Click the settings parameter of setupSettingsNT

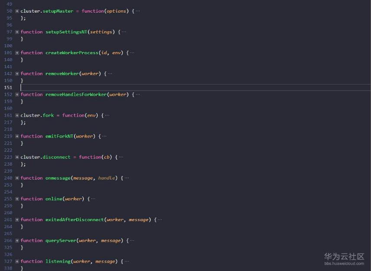click(x=101, y=32)
